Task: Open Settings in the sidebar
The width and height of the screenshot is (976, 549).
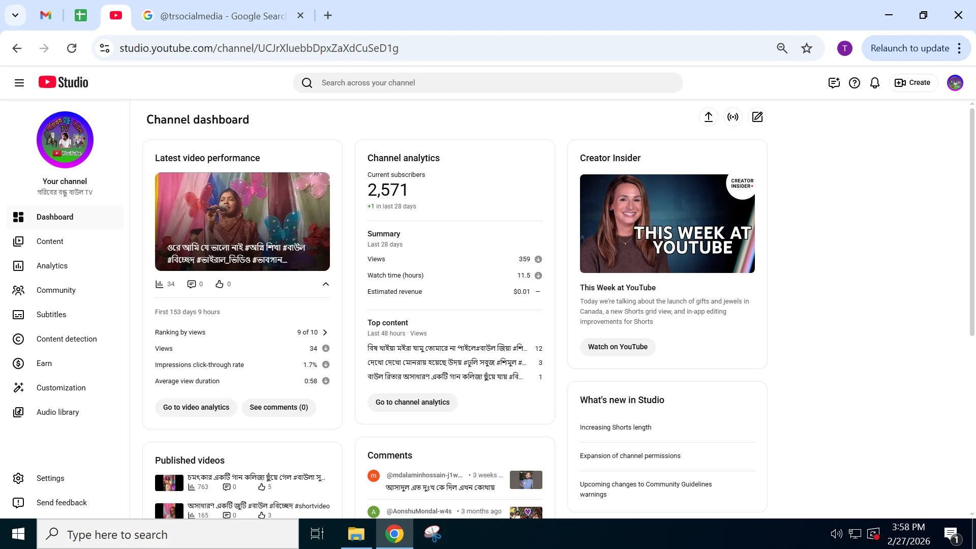Action: [x=65, y=478]
